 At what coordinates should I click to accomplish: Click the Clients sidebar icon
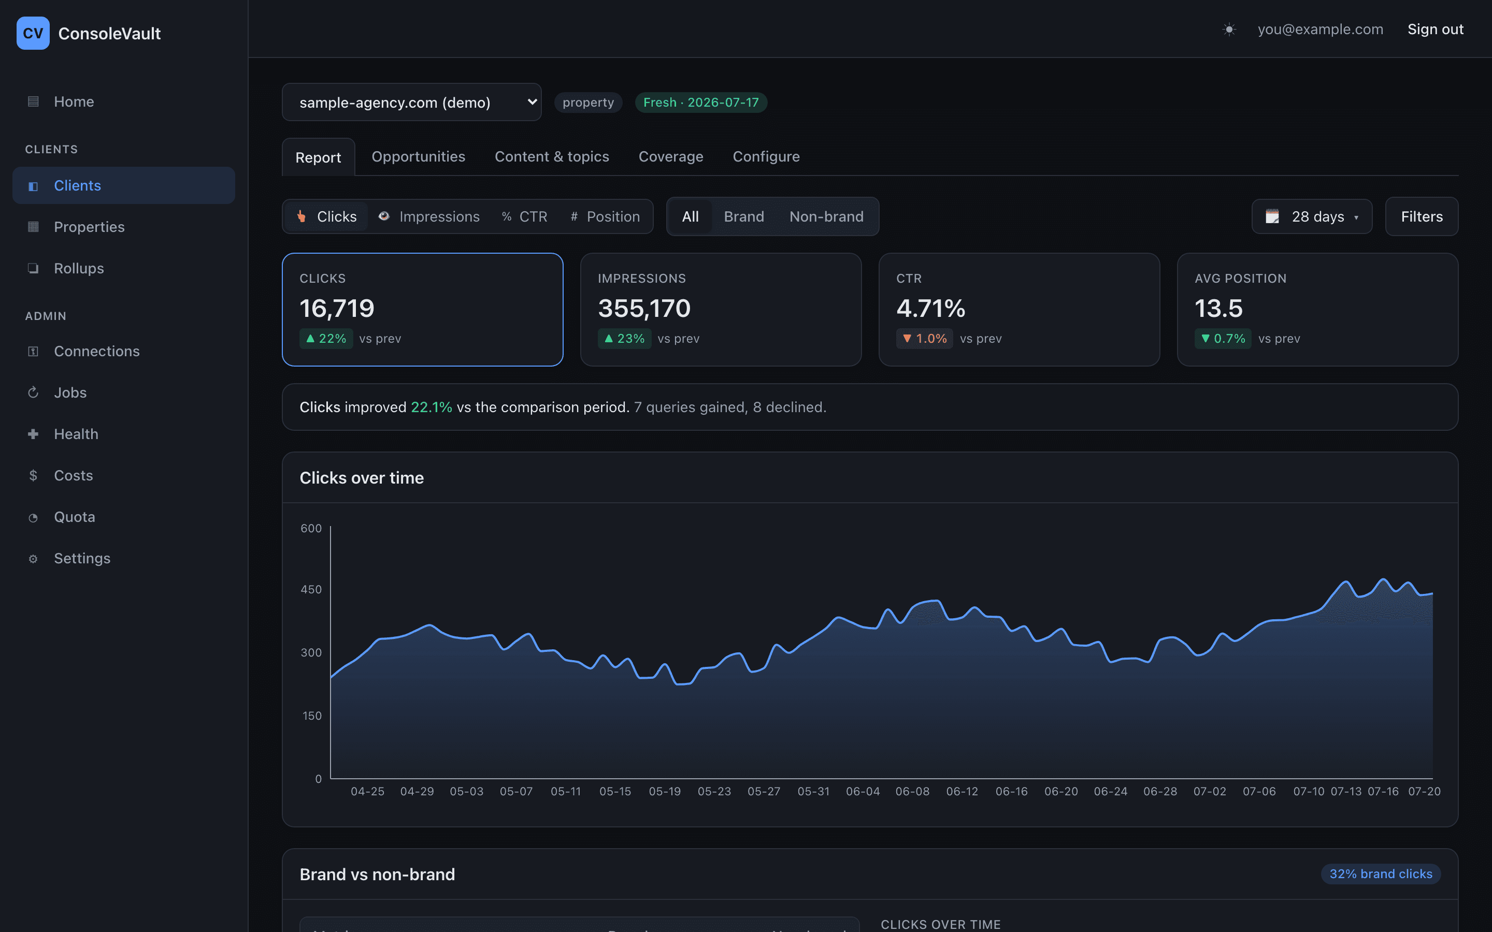33,185
